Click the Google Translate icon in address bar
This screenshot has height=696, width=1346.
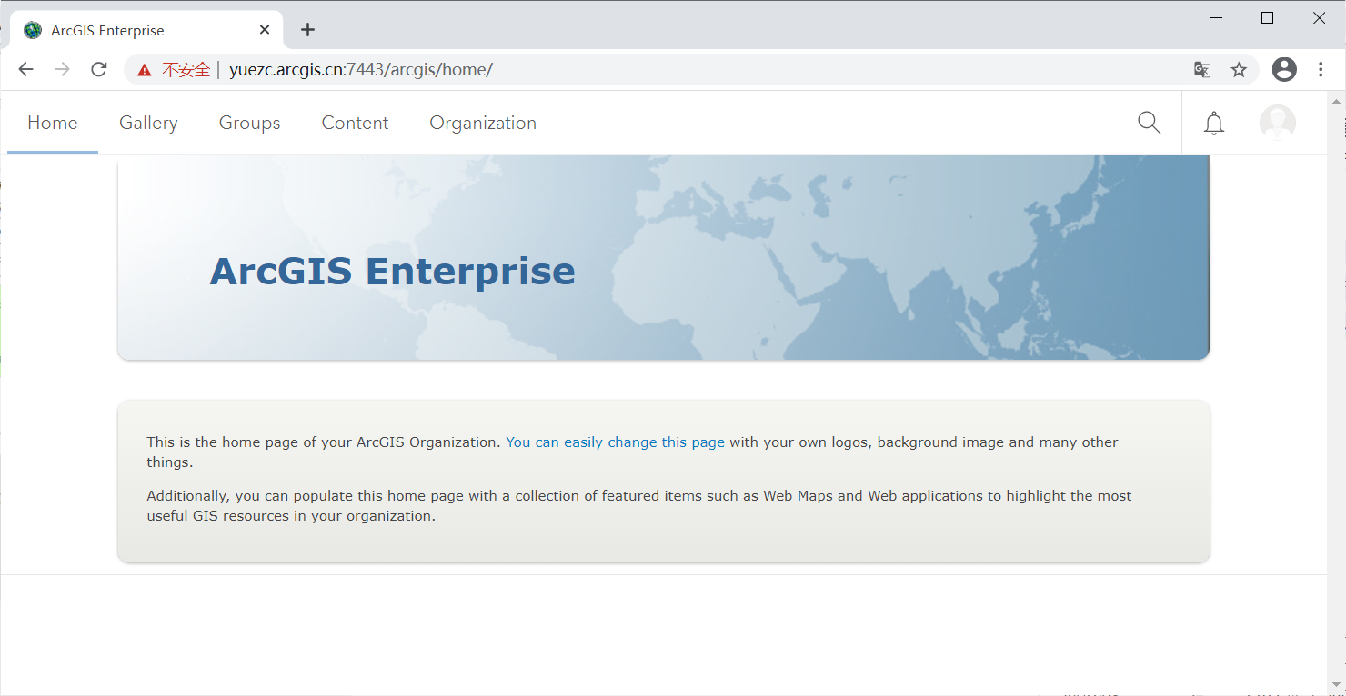pos(1202,69)
